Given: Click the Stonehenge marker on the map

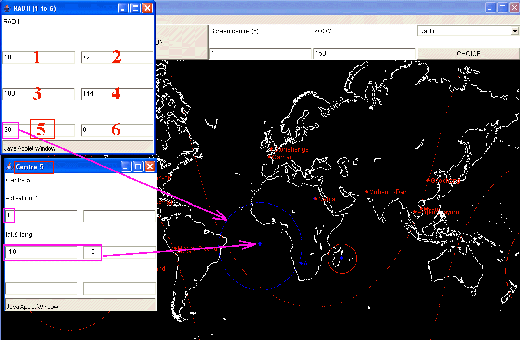Looking at the screenshot, I should 271,149.
